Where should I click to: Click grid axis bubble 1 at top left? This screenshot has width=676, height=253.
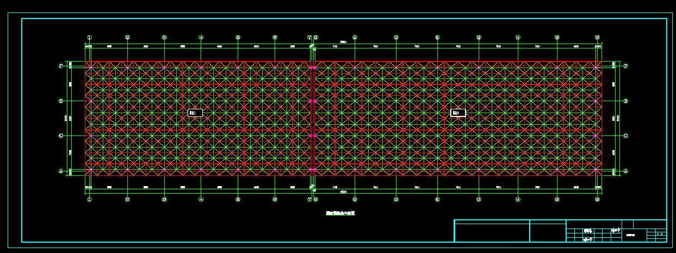[89, 38]
